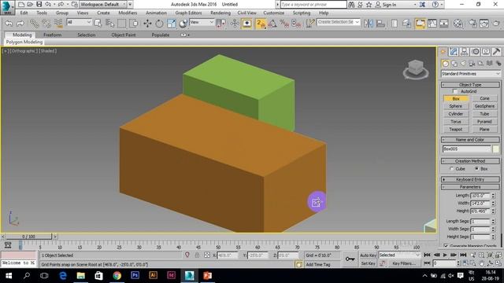Open the selection filter All dropdown
504x283 pixels.
pos(79,22)
